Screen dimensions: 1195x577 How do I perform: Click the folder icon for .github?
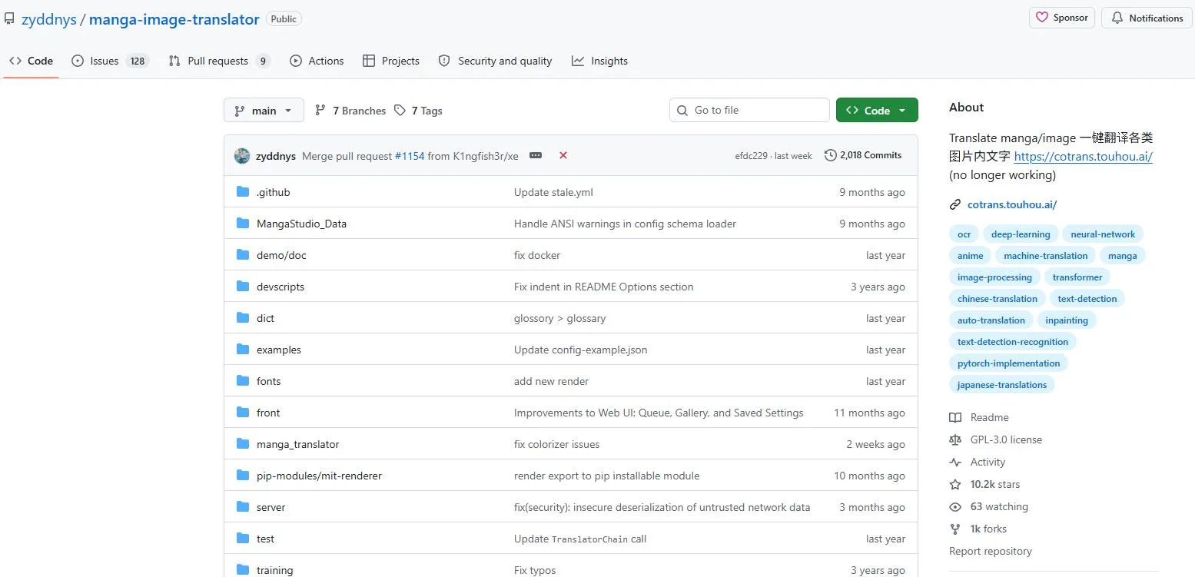[x=243, y=192]
